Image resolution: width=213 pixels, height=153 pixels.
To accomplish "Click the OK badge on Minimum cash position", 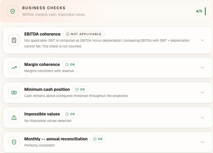I will pyautogui.click(x=80, y=89).
